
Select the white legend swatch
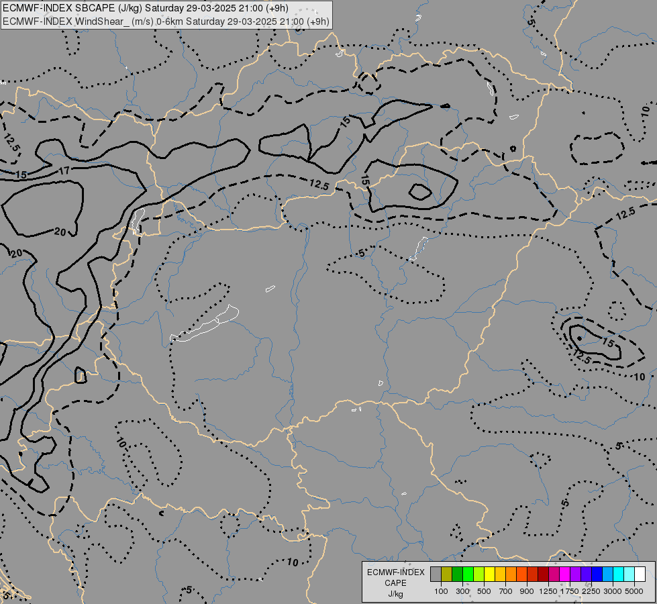click(640, 574)
